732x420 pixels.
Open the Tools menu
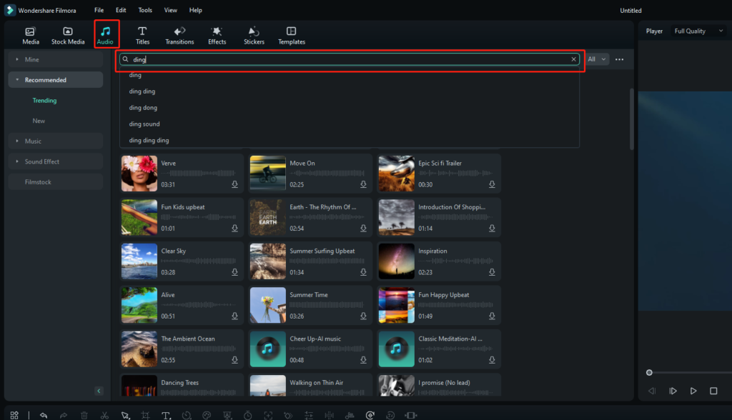[145, 10]
